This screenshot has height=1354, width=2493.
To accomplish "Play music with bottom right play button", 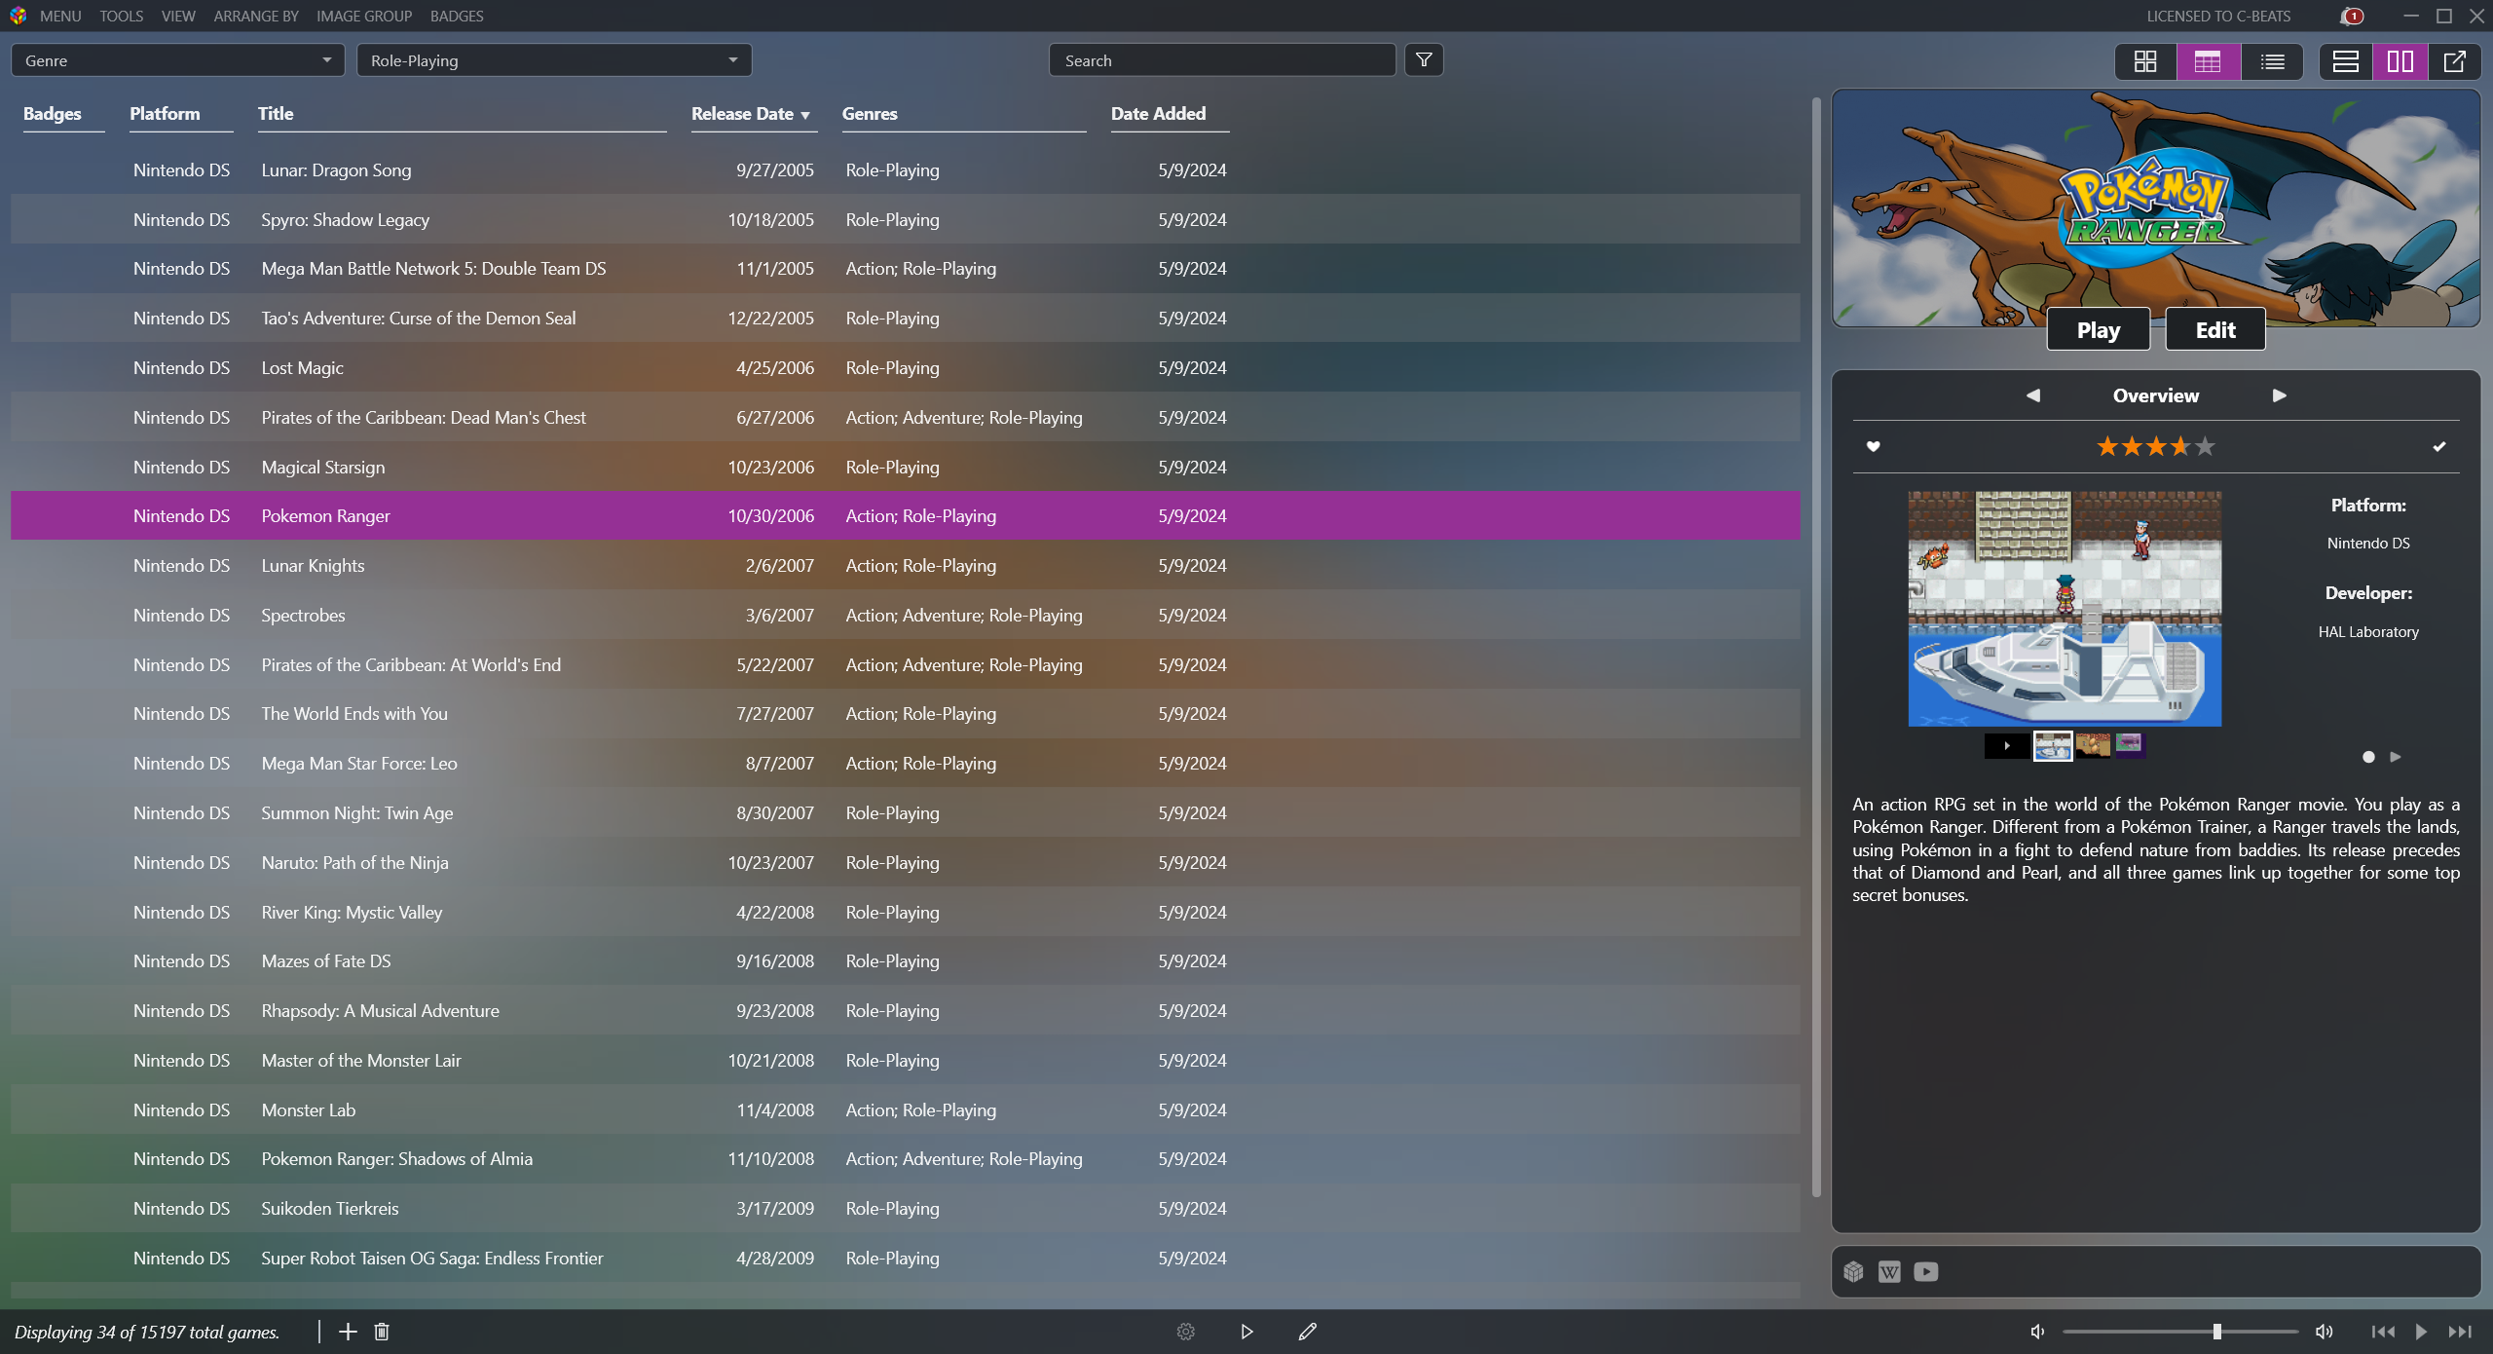I will tap(2421, 1332).
